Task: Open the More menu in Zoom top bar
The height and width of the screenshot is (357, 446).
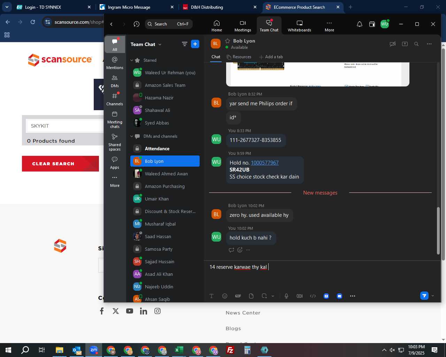Action: pos(329,26)
